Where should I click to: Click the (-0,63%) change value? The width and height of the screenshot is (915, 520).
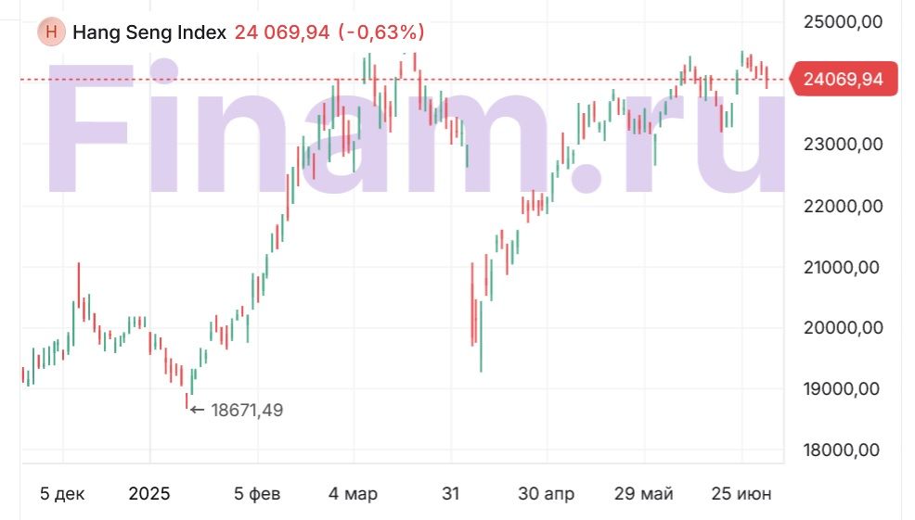pos(381,32)
